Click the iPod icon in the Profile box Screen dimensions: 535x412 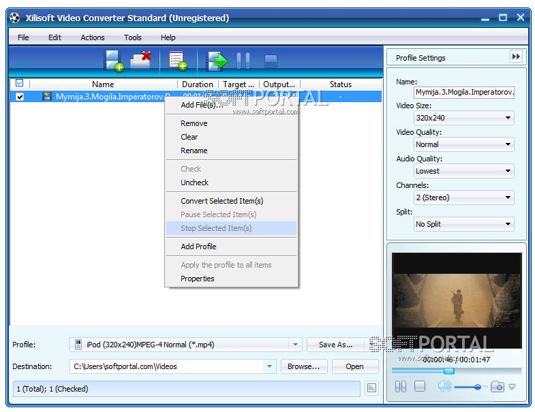(78, 345)
